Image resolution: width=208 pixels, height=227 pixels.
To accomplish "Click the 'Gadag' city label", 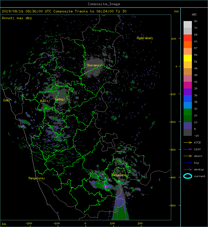I will (60, 99).
